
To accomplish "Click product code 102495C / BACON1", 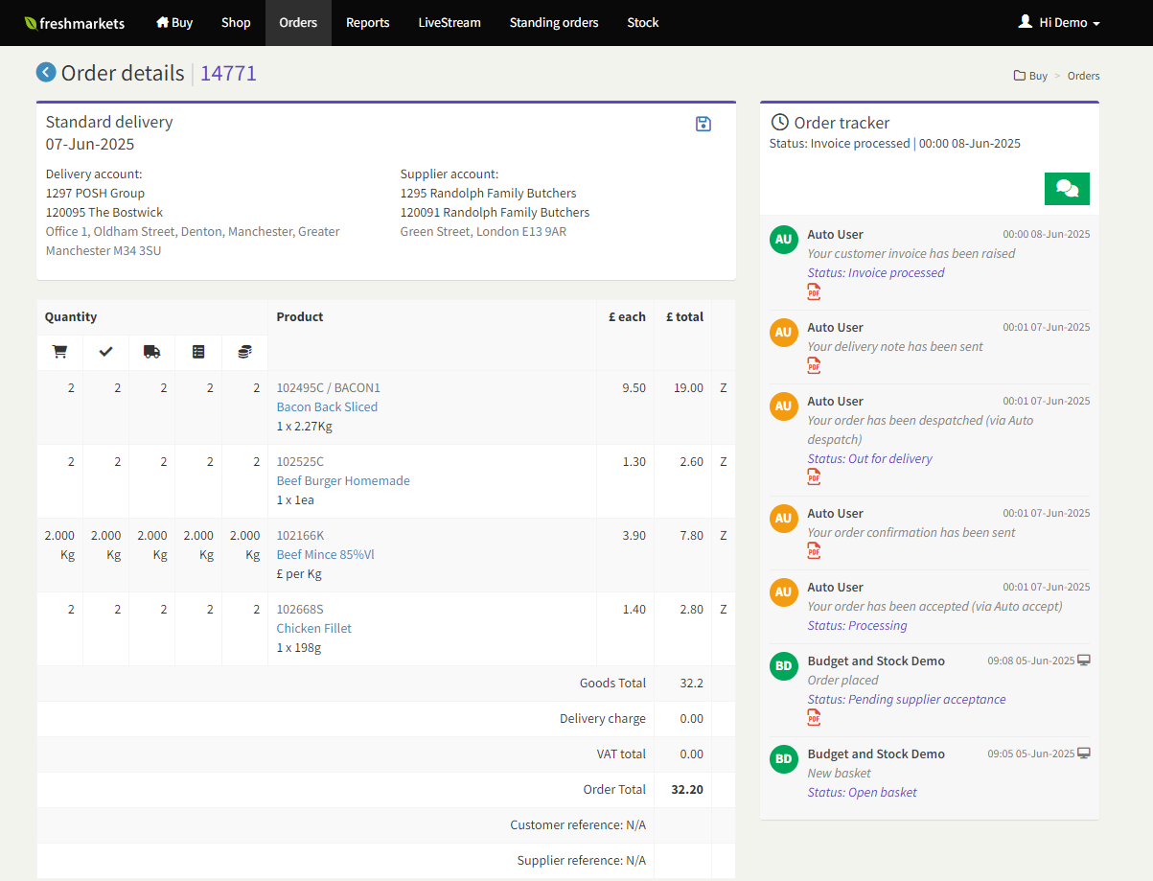I will click(x=329, y=387).
